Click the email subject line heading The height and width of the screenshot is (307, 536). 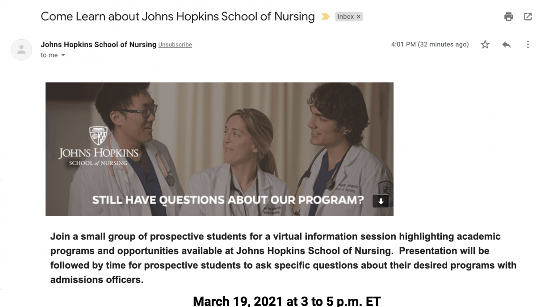click(178, 16)
